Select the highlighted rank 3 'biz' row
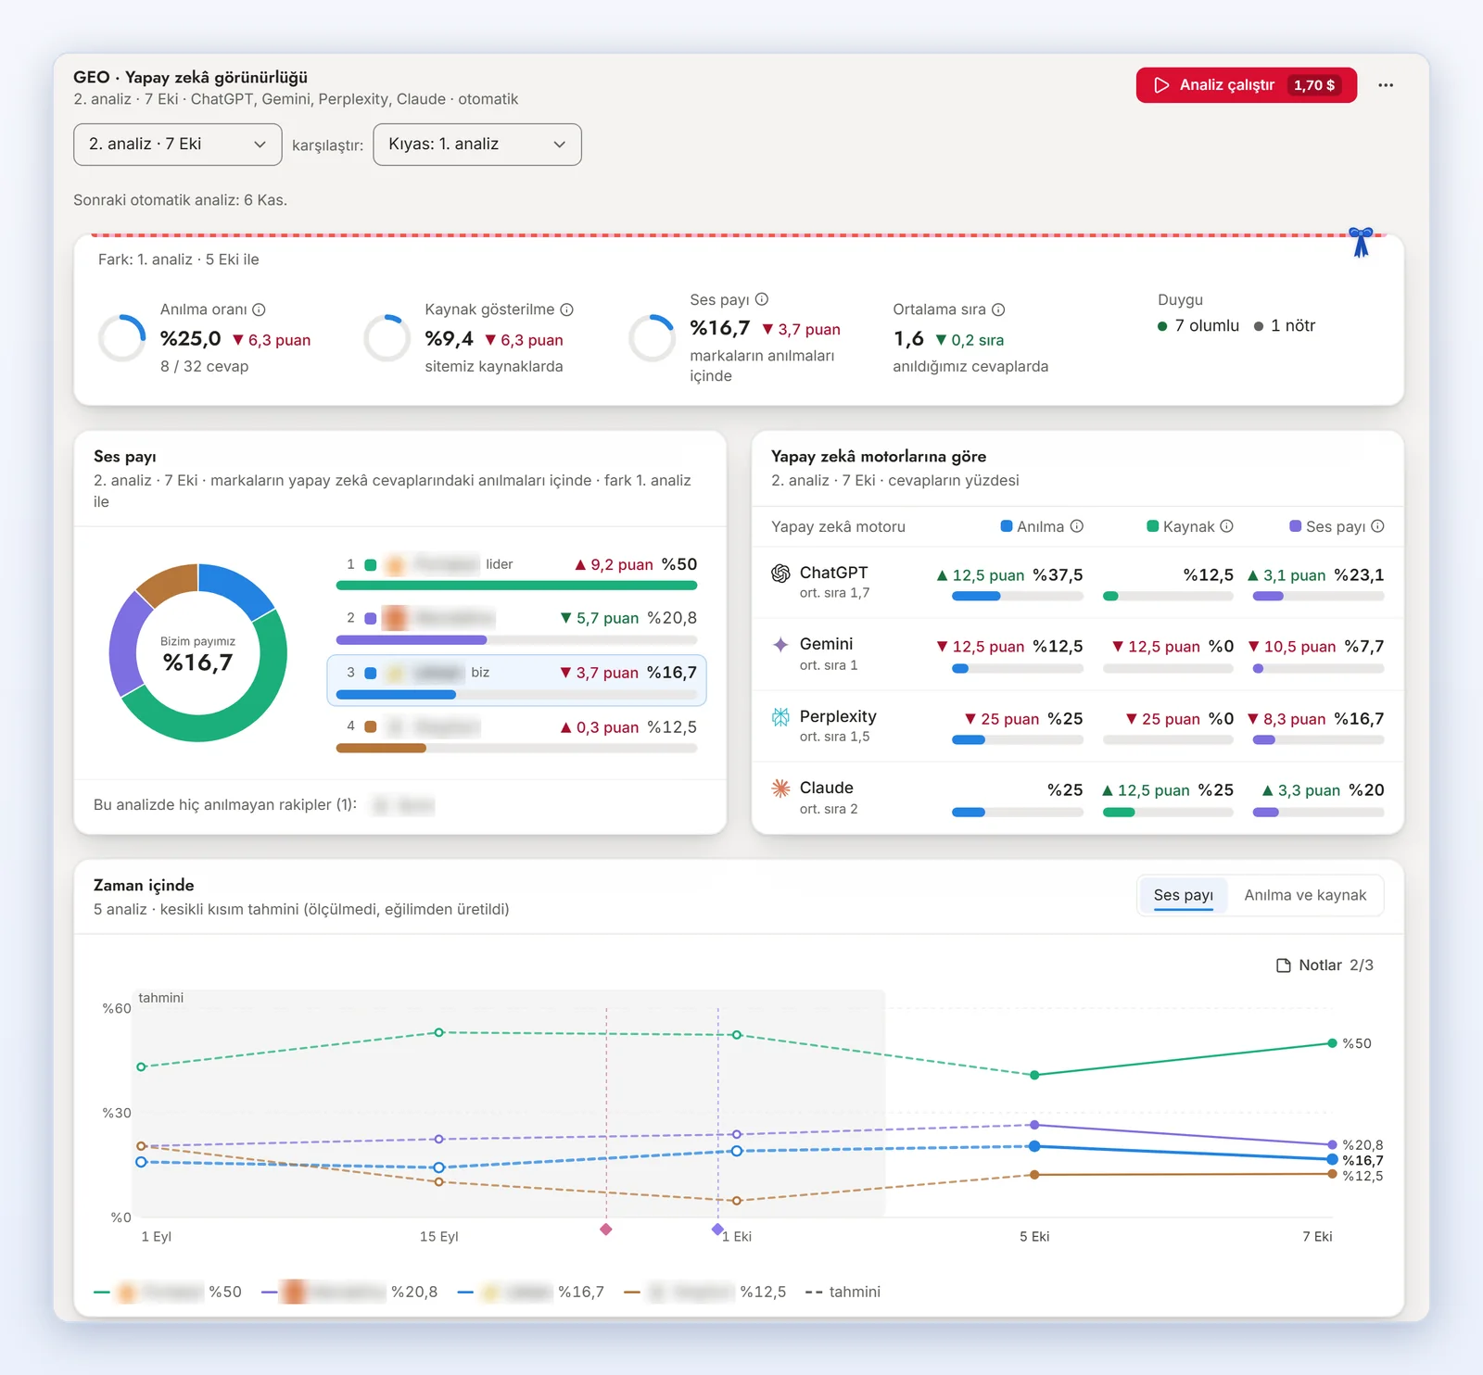The height and width of the screenshot is (1375, 1483). point(516,681)
